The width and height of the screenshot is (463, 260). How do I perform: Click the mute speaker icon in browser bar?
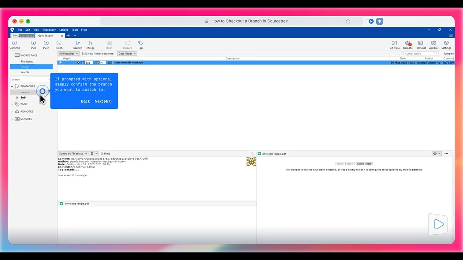379,21
